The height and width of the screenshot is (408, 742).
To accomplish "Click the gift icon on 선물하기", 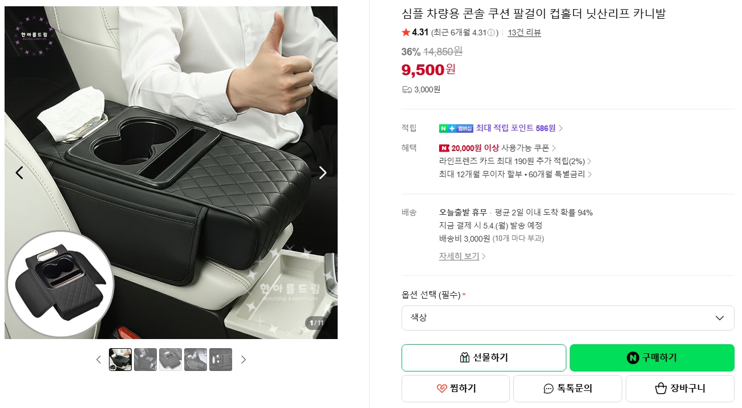I will coord(464,358).
